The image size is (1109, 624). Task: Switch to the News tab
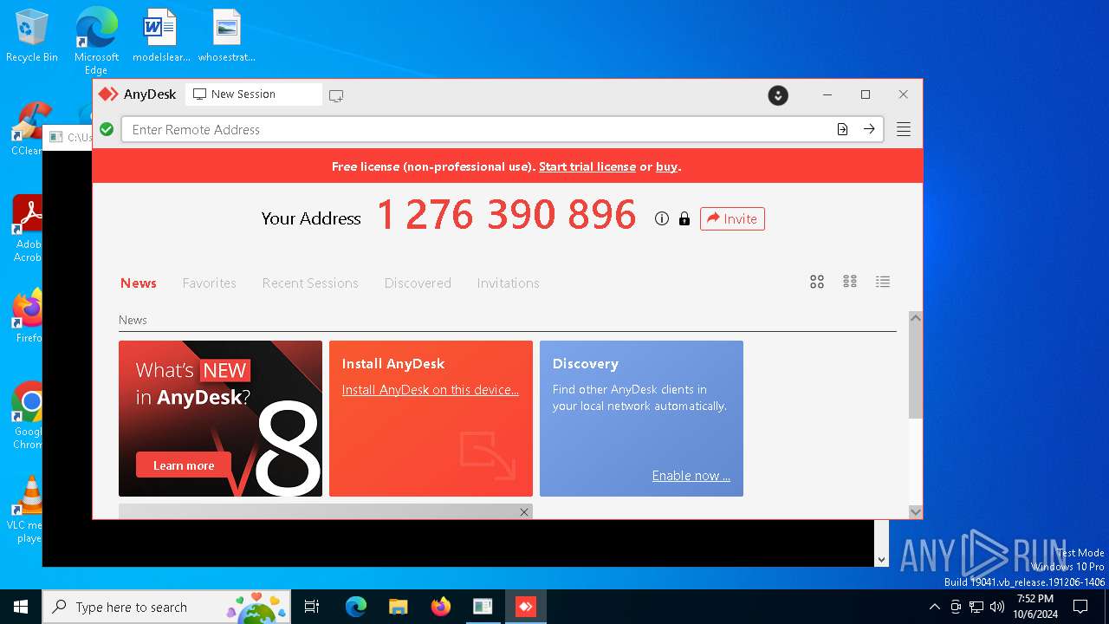[139, 283]
